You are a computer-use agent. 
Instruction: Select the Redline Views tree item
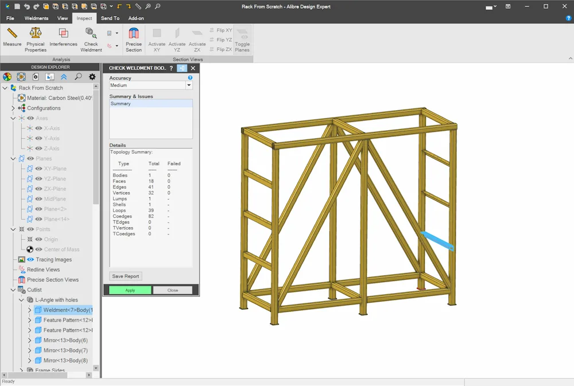[43, 270]
